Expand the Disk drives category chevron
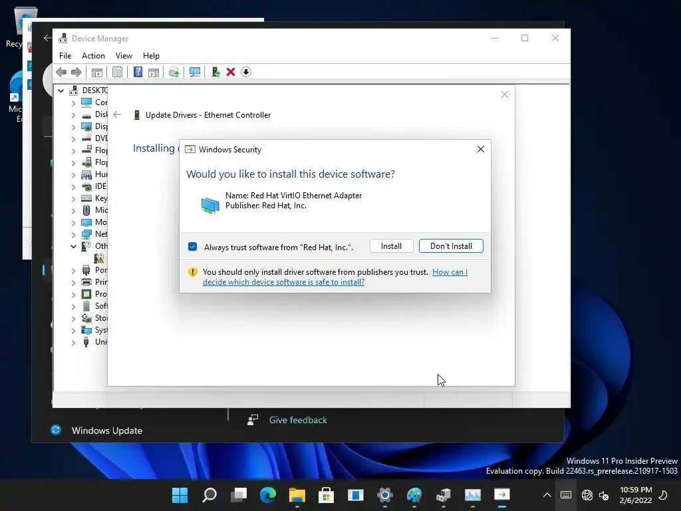Screen dimensions: 681x511 coord(73,115)
